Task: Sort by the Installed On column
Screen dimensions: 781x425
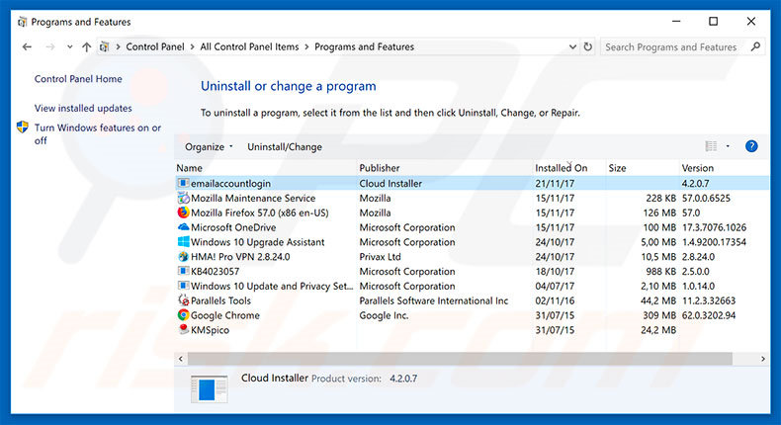Action: coord(562,168)
